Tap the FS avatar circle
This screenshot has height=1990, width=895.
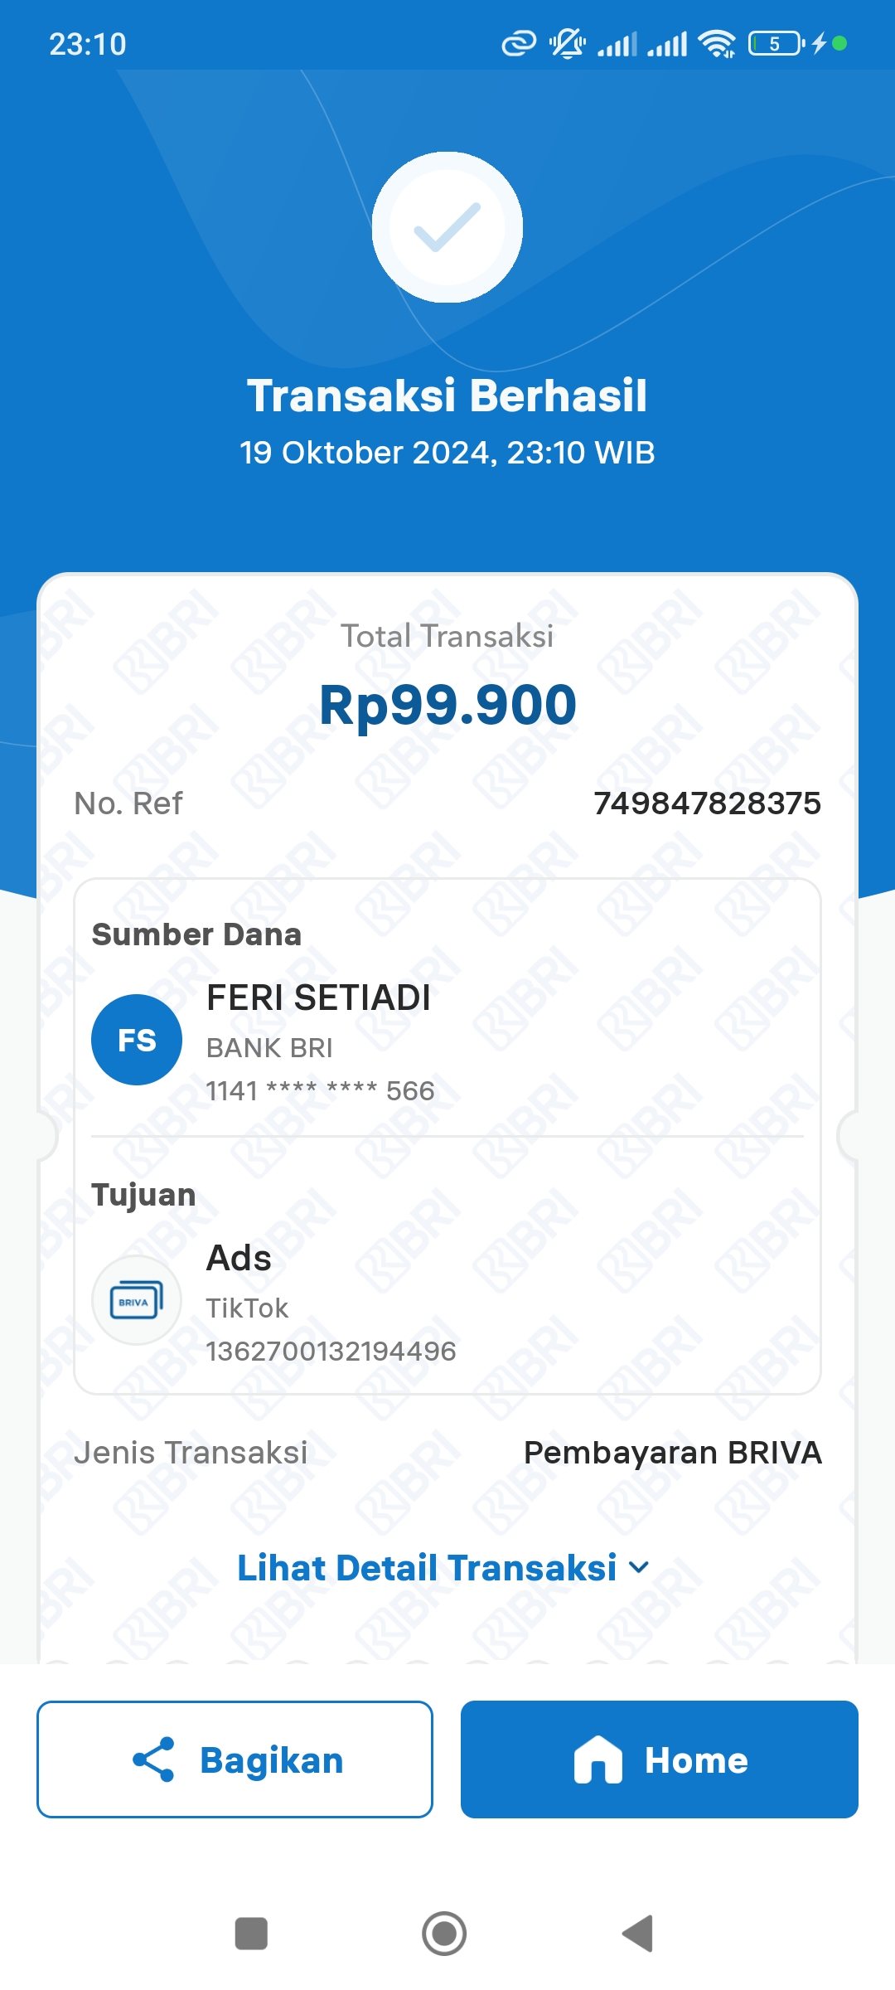click(x=137, y=1040)
